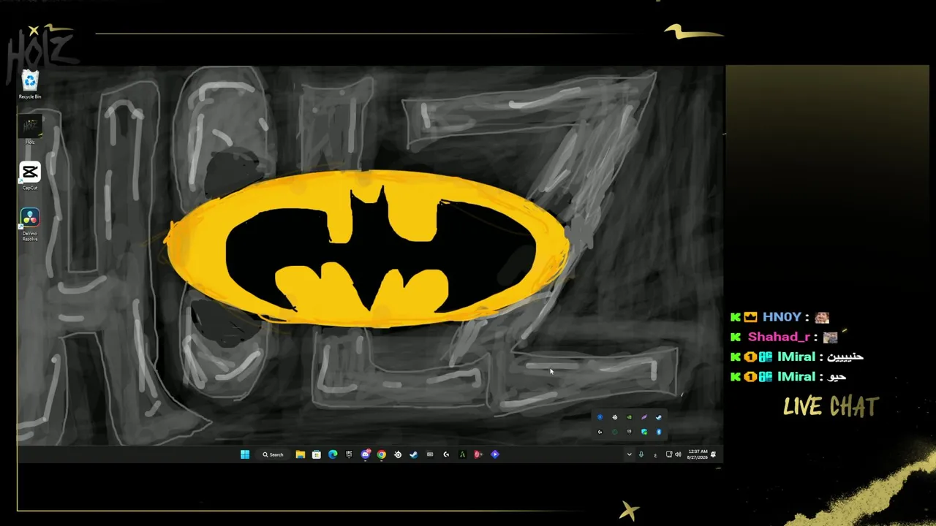Open the keyboard app on the taskbar
Viewport: 936px width, 526px height.
pyautogui.click(x=430, y=454)
